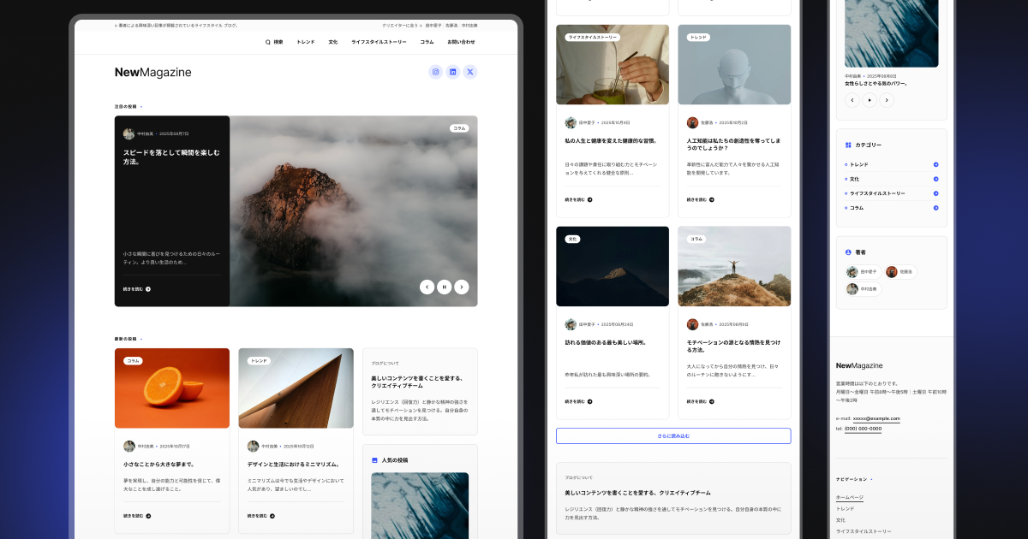This screenshot has height=539, width=1028.
Task: Click the grid icon next to カテゴリー heading
Action: pos(848,145)
